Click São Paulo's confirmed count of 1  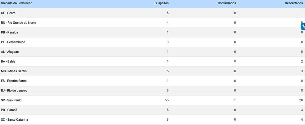tap(235, 100)
